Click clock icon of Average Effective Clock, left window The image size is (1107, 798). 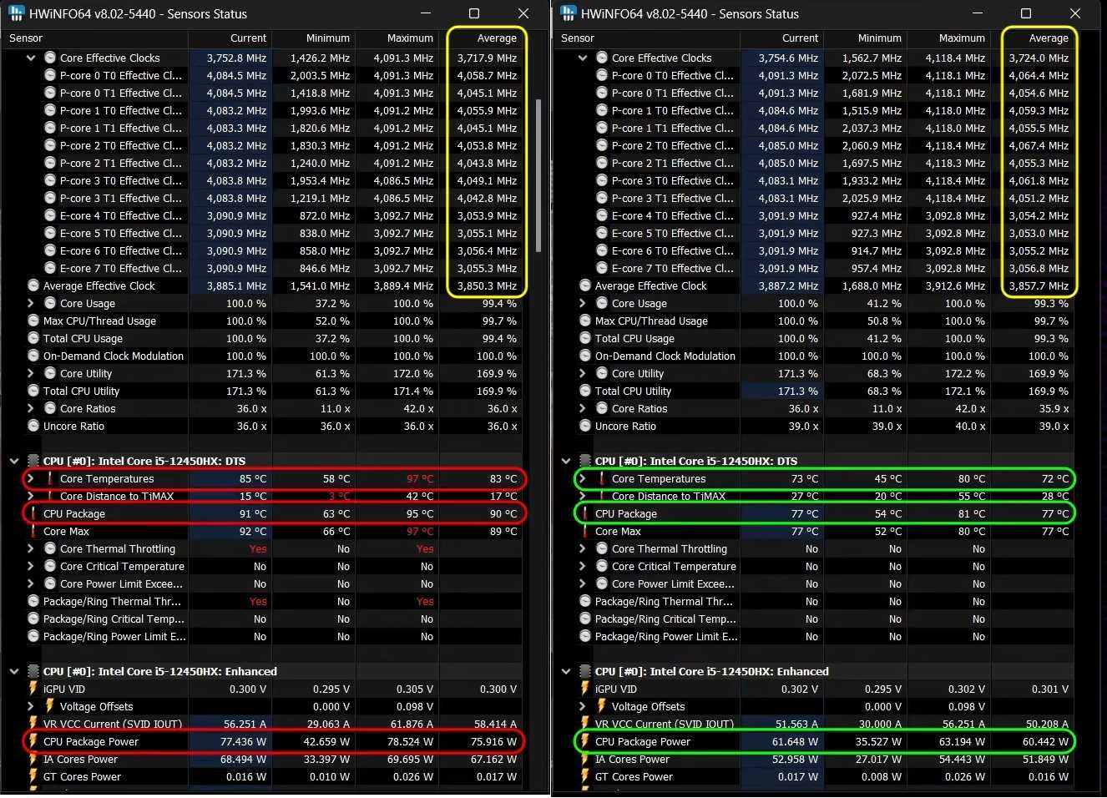point(33,285)
